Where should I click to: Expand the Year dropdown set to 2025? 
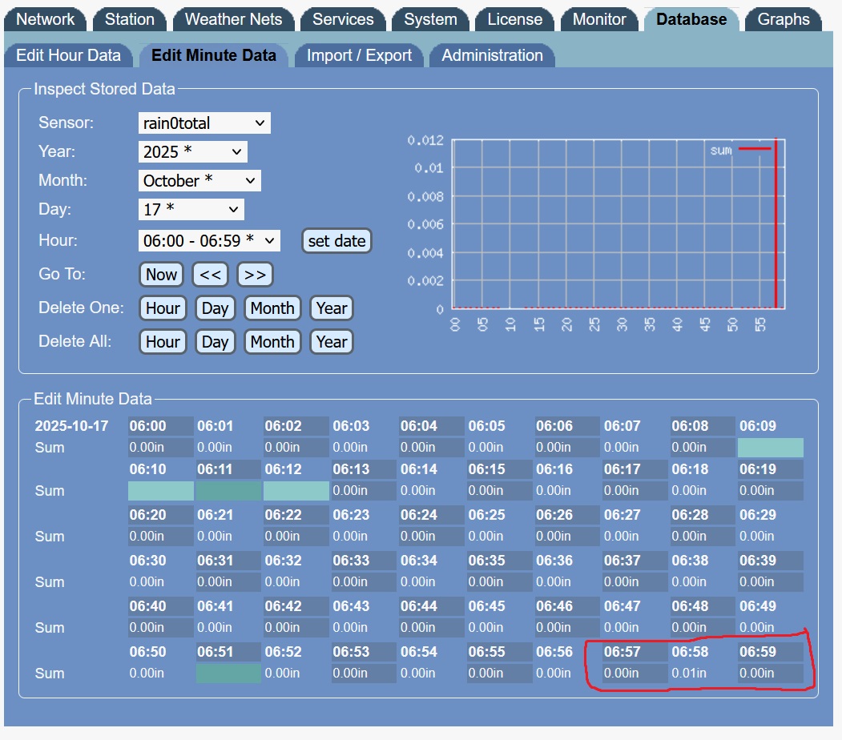tap(192, 152)
